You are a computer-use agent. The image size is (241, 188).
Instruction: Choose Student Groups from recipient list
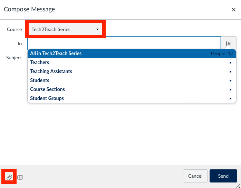(132, 98)
